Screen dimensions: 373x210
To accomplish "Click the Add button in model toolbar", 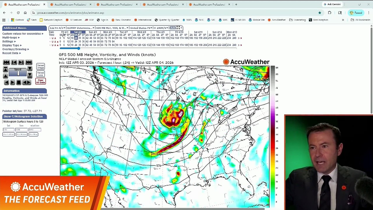I will [173, 28].
